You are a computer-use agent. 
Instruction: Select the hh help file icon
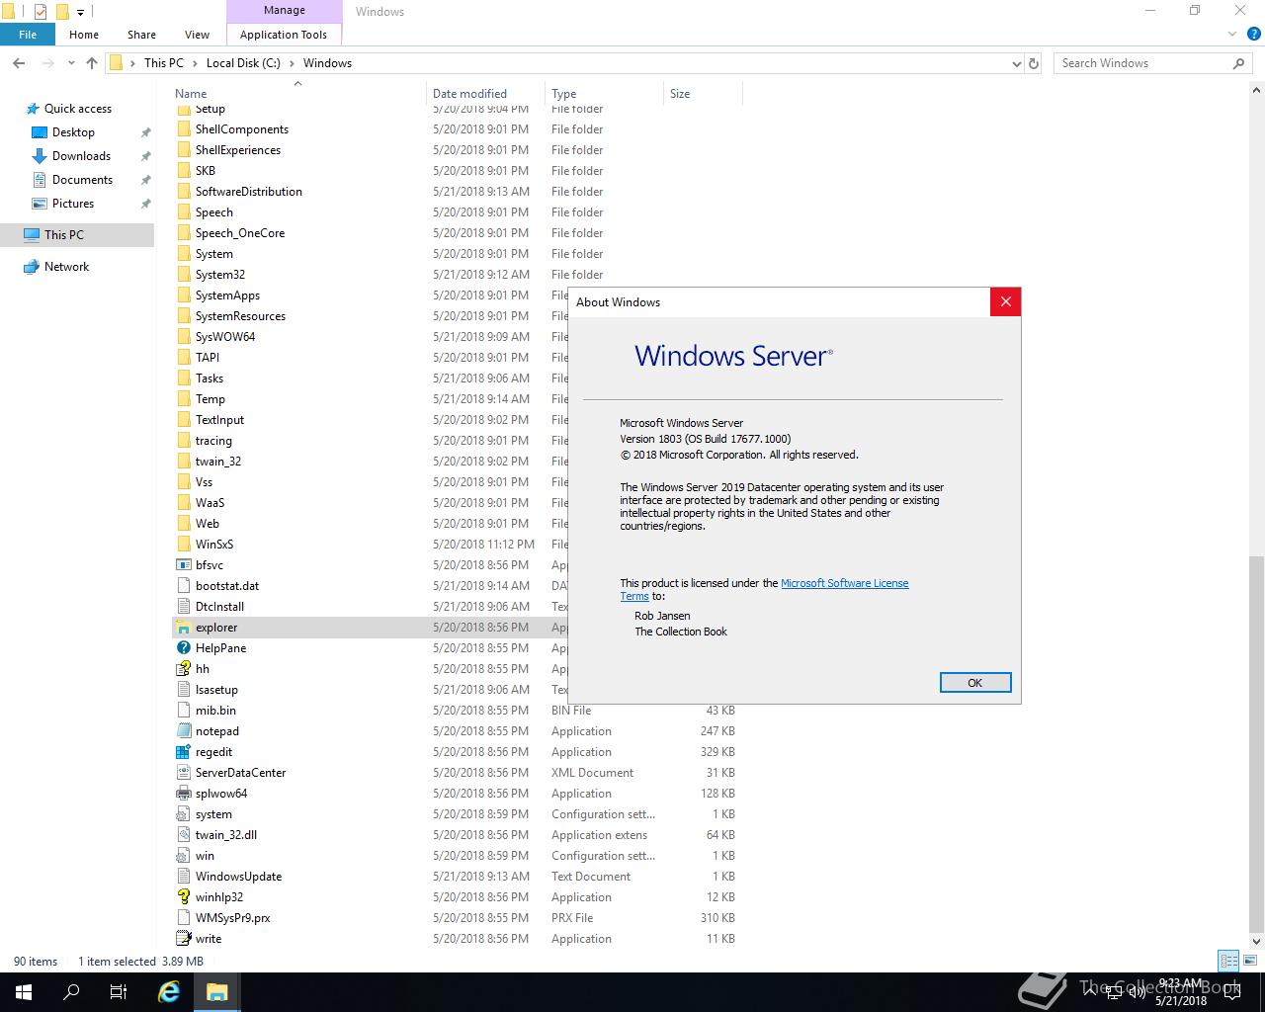point(183,669)
